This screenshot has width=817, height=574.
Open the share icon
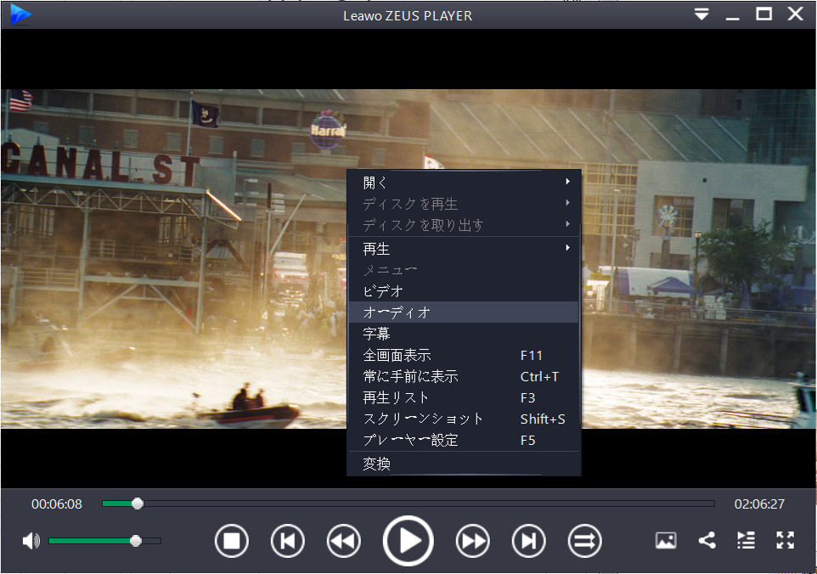point(707,540)
